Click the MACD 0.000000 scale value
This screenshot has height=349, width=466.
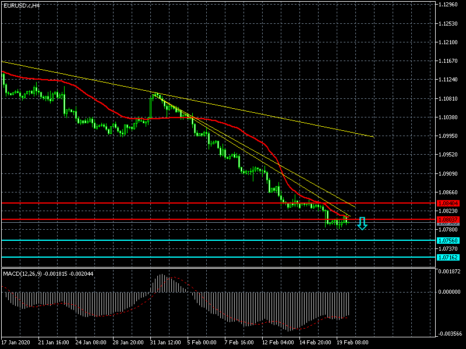tap(450, 292)
